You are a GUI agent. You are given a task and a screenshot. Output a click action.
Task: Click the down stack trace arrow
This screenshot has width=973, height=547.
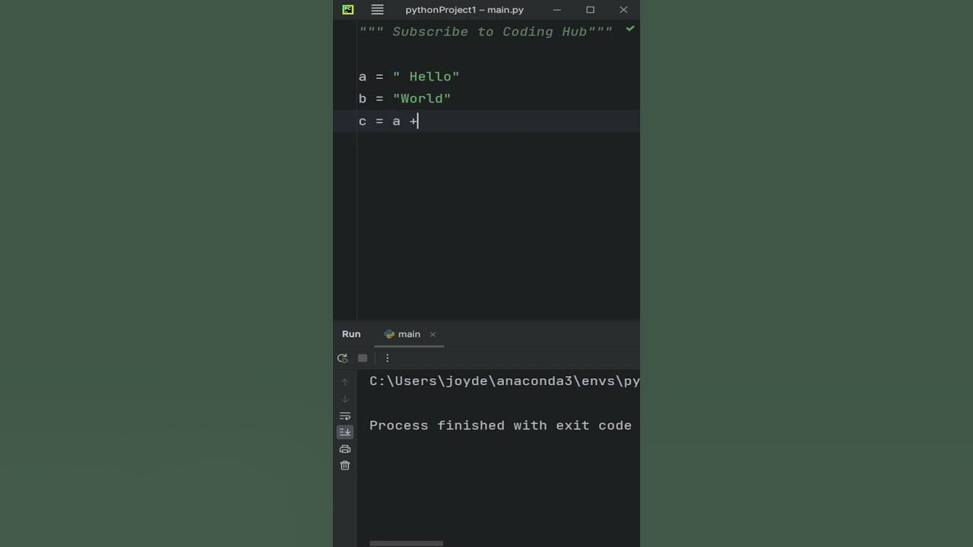pos(345,399)
